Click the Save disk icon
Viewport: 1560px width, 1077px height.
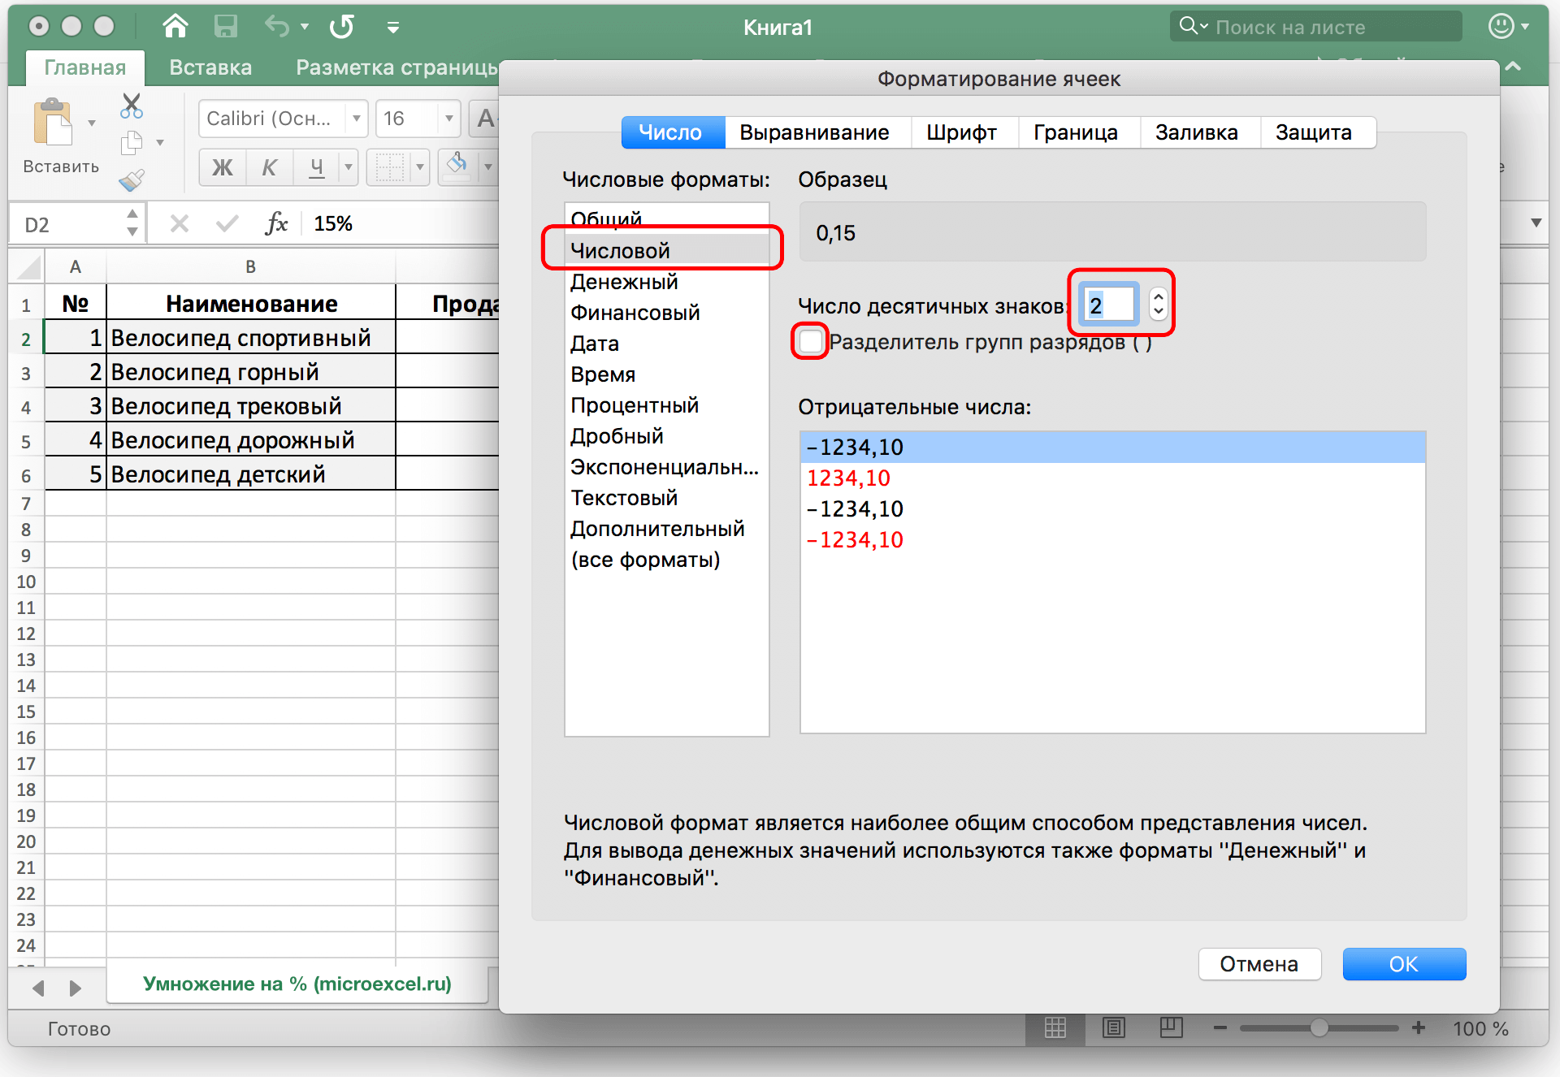225,27
